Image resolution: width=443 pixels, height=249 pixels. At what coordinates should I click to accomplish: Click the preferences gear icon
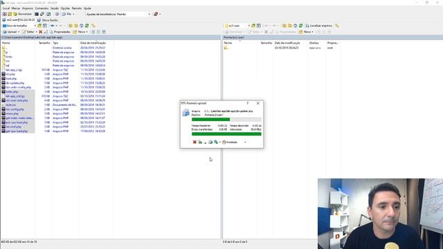pos(57,14)
